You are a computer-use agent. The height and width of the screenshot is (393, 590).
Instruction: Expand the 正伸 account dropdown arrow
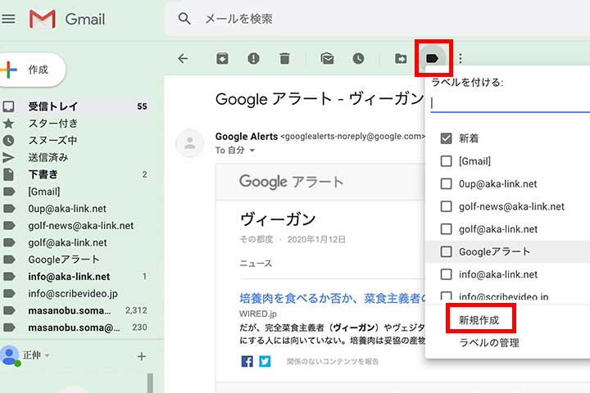pos(47,355)
